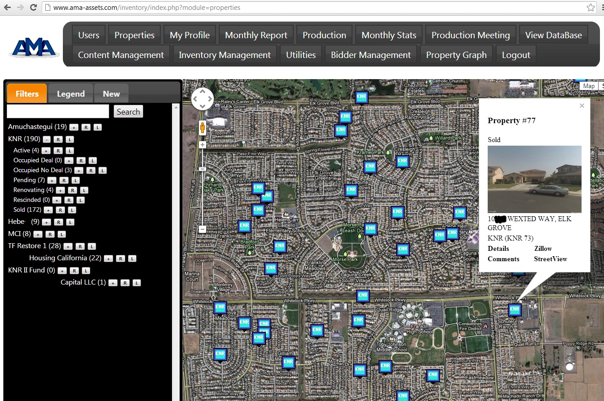Toggle the L button beside Pending

[x=75, y=180]
